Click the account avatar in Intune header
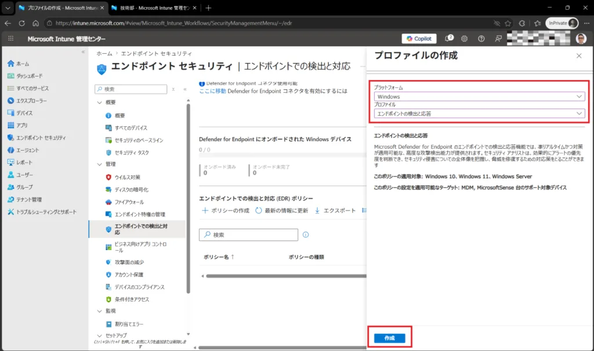The height and width of the screenshot is (351, 594). click(581, 39)
